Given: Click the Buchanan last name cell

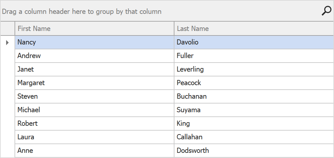Looking at the screenshot, I should pyautogui.click(x=192, y=96).
